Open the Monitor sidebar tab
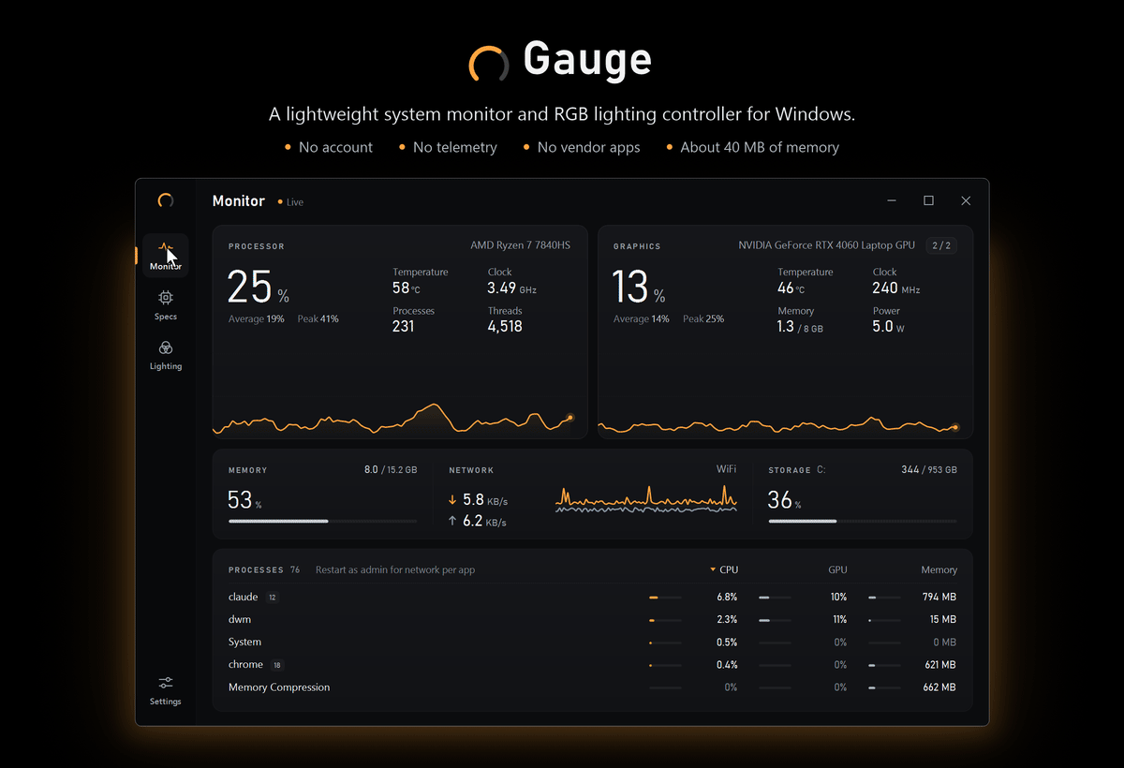1124x768 pixels. 166,256
